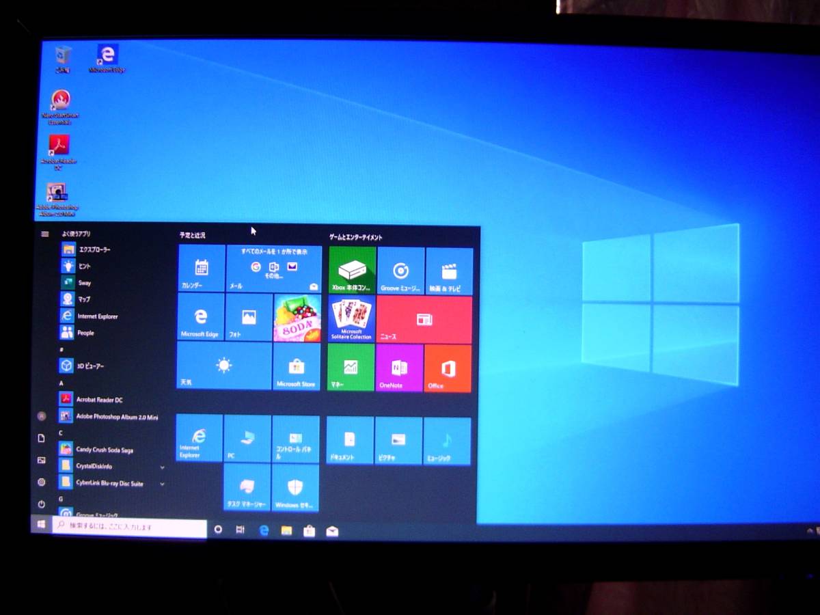820x615 pixels.
Task: Open the 天気 weather tile
Action: coord(224,366)
